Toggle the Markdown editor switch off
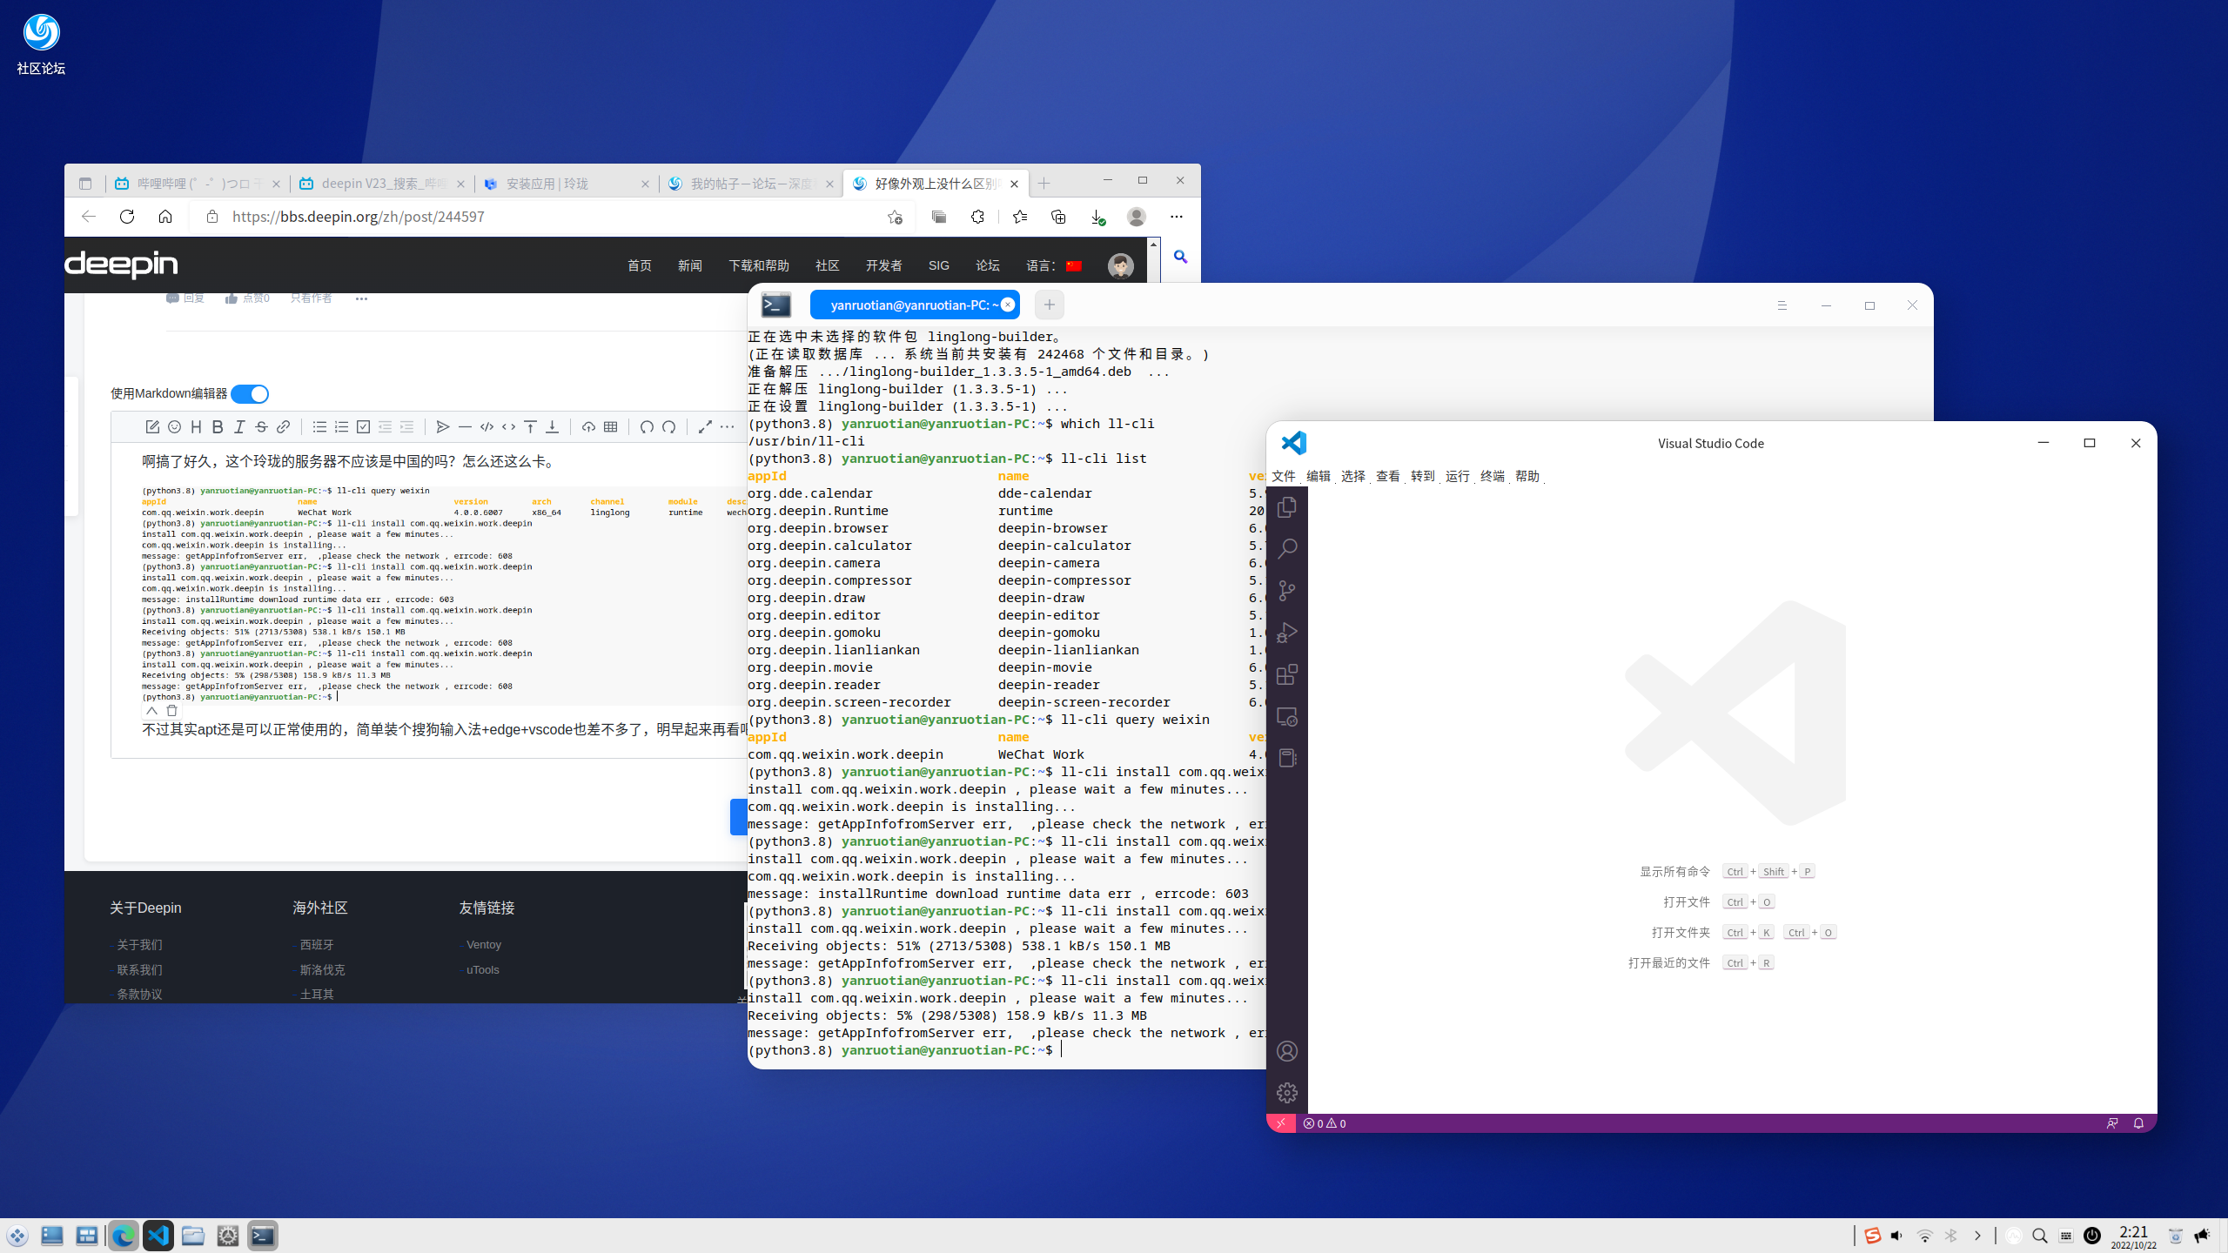The height and width of the screenshot is (1253, 2228). (250, 393)
